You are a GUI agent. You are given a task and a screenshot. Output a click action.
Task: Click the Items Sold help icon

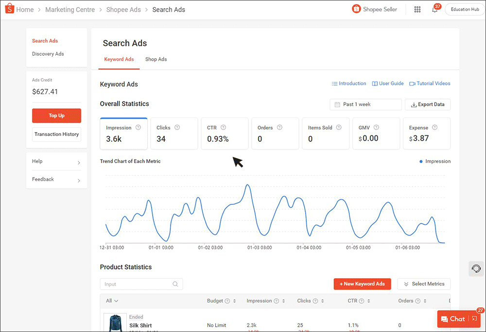tap(339, 127)
